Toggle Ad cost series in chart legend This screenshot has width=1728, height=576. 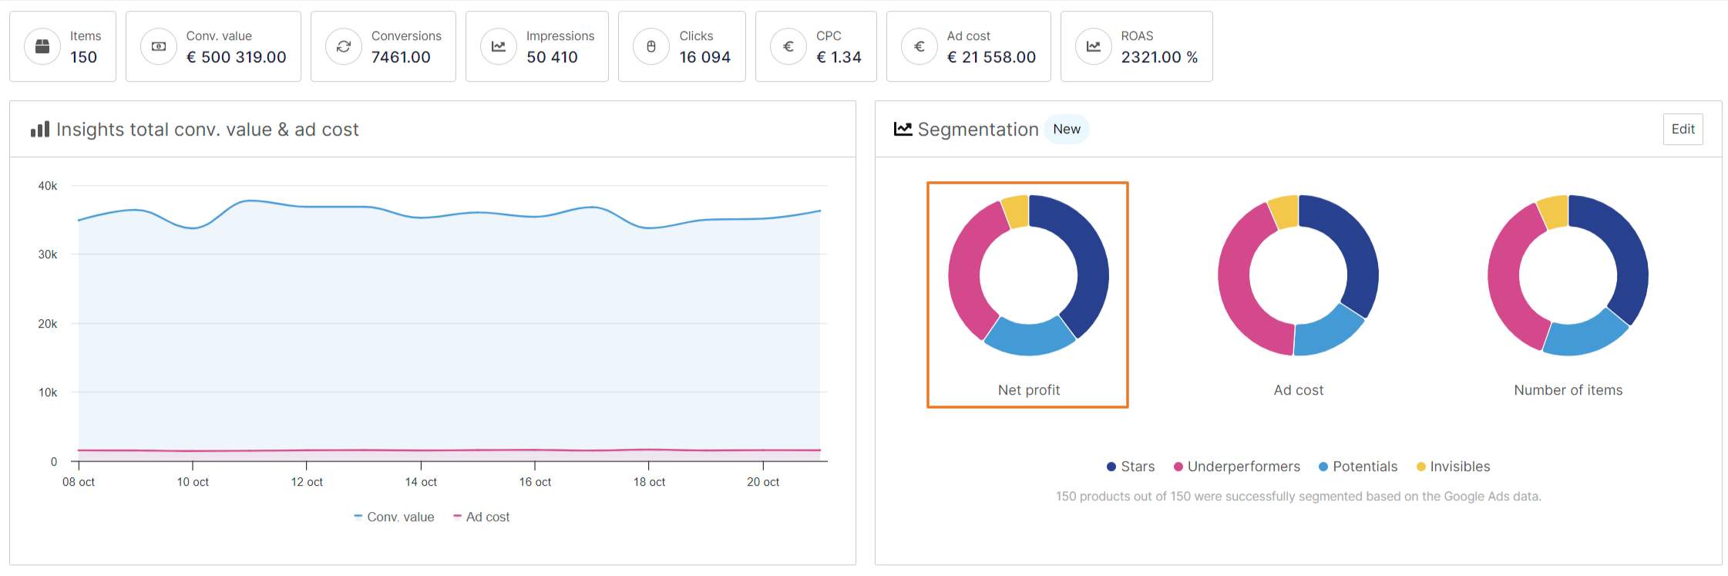pyautogui.click(x=482, y=517)
